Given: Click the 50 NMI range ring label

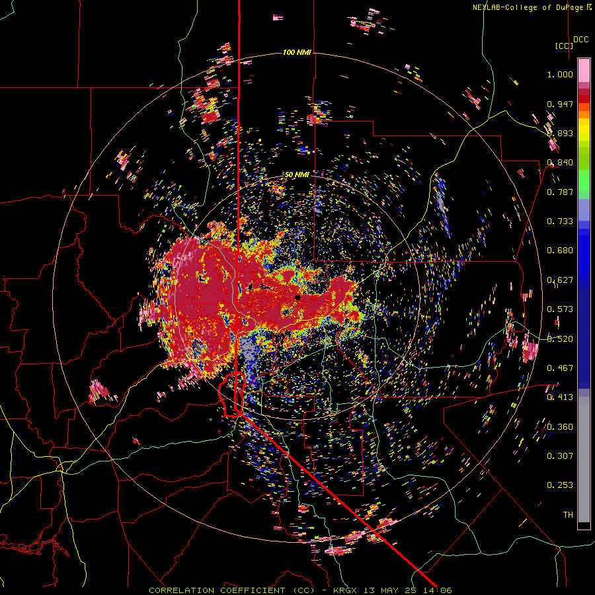Looking at the screenshot, I should pyautogui.click(x=297, y=175).
